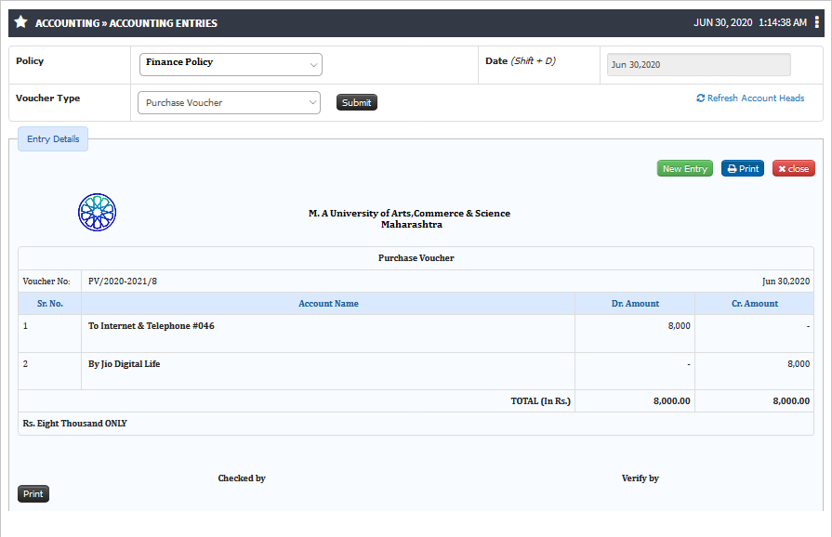
Task: Select the By Jio Digital Life row
Action: click(x=416, y=372)
